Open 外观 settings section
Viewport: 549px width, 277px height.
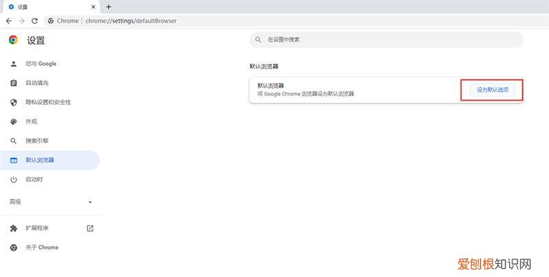coord(49,121)
